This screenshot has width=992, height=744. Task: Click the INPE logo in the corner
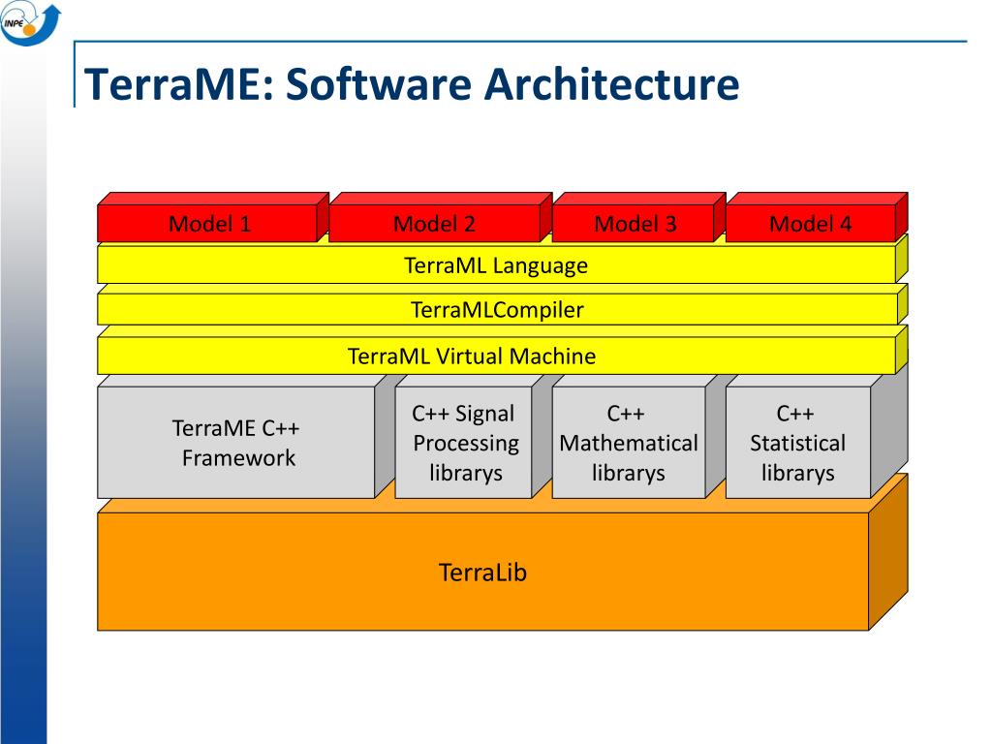(x=30, y=23)
